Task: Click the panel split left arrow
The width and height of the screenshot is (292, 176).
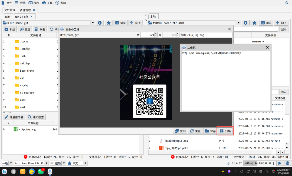Action: 146,15
